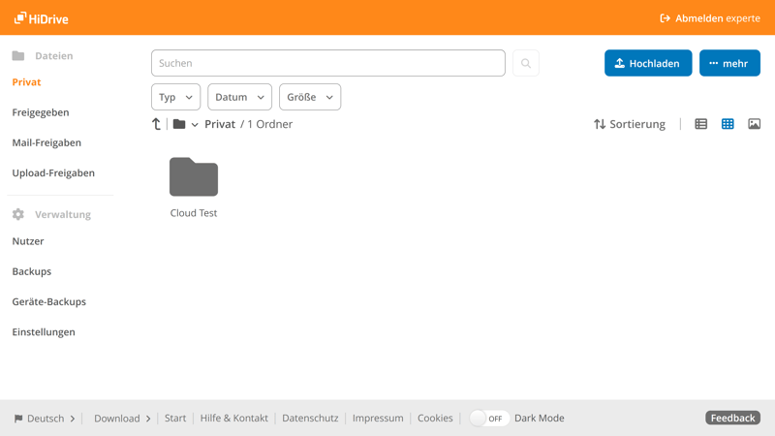Go up one folder level arrow
775x436 pixels.
[x=156, y=124]
